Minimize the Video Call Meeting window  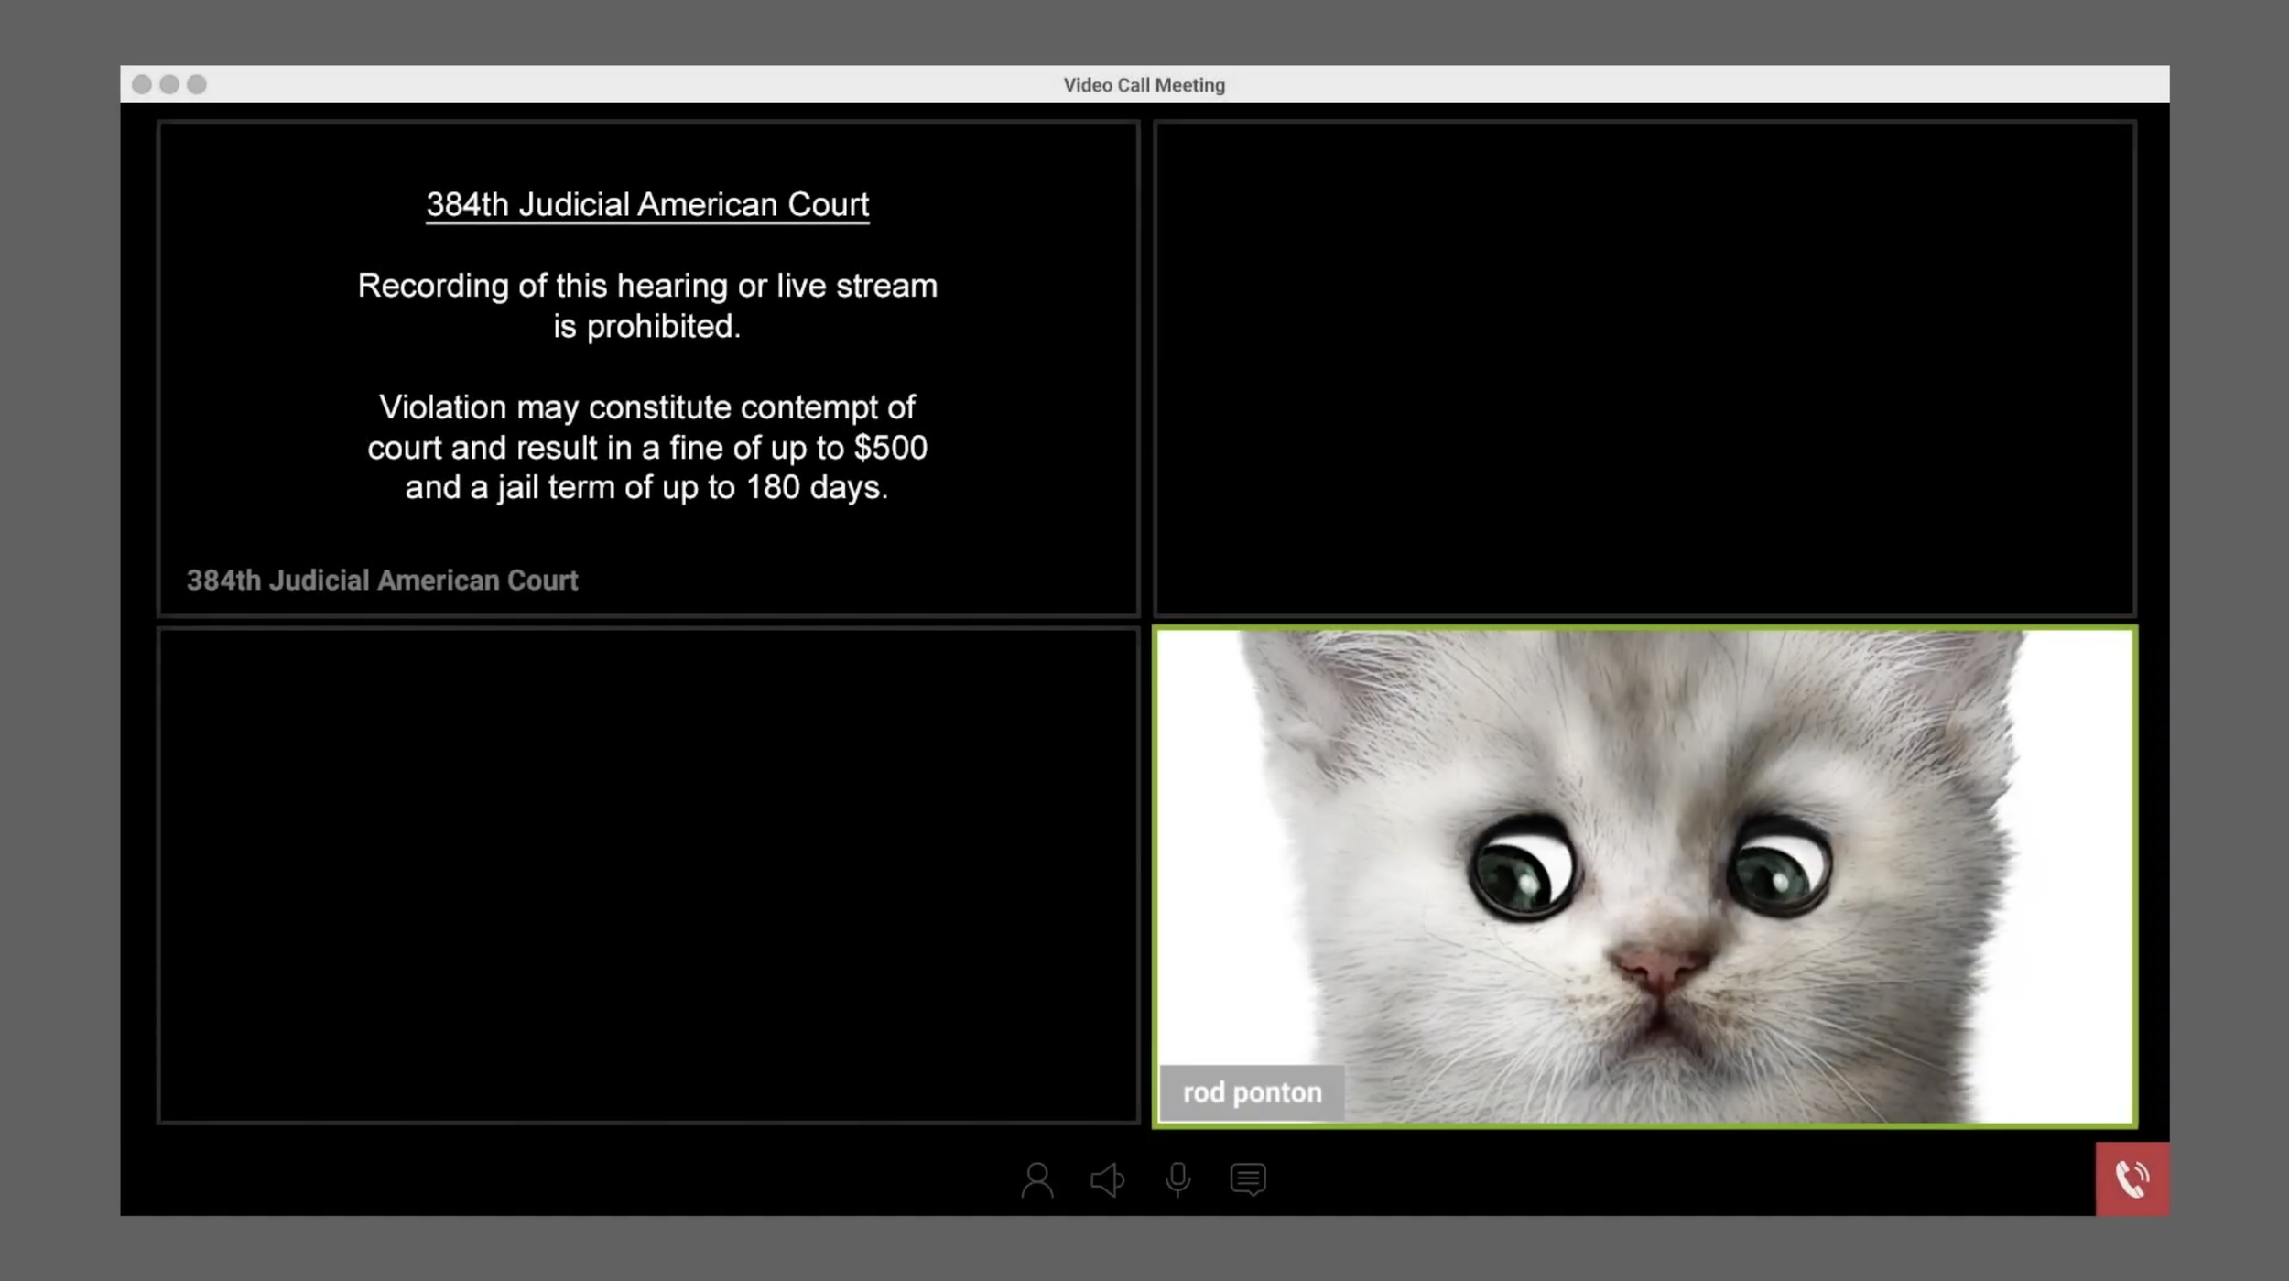tap(169, 84)
